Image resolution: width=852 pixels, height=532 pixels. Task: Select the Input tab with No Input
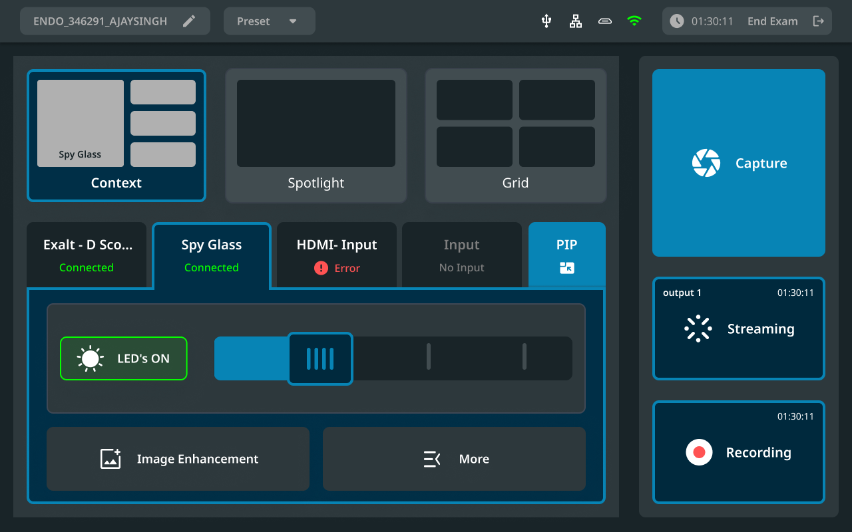click(x=462, y=255)
